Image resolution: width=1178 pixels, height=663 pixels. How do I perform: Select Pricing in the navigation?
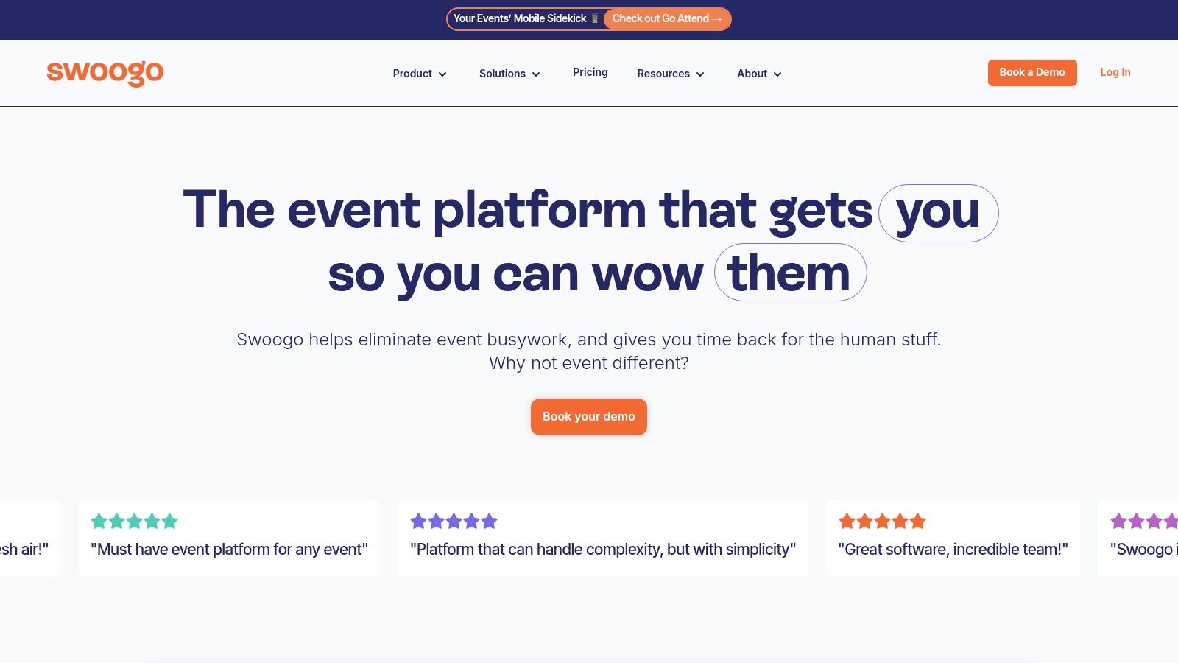click(590, 72)
